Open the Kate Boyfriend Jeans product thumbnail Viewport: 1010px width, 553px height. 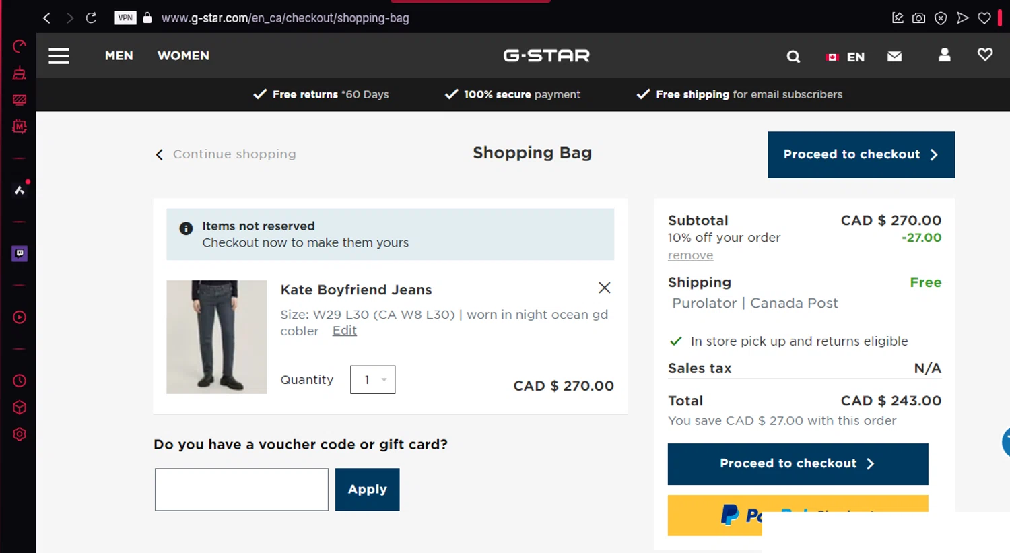pos(216,337)
